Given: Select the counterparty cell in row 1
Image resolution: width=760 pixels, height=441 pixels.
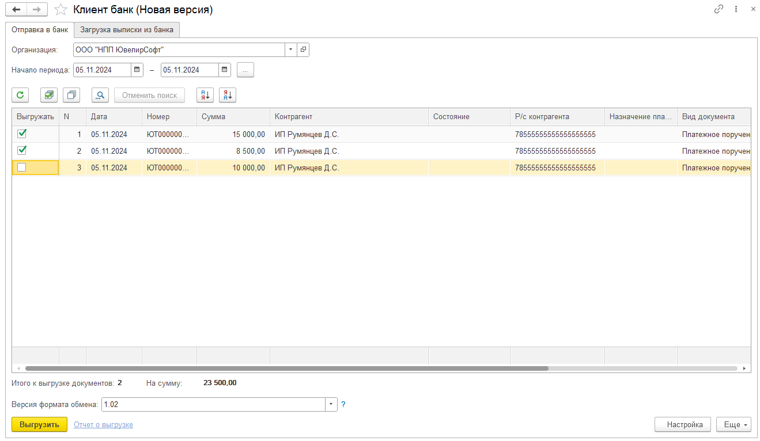Looking at the screenshot, I should point(349,134).
